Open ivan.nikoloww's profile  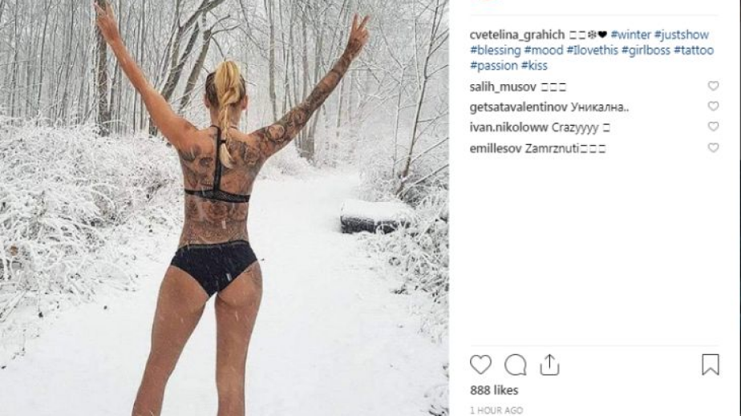(508, 127)
